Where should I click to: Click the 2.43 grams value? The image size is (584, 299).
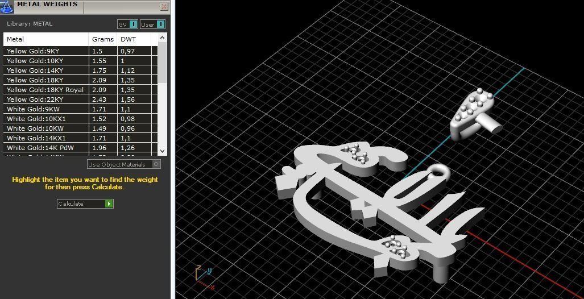(99, 99)
